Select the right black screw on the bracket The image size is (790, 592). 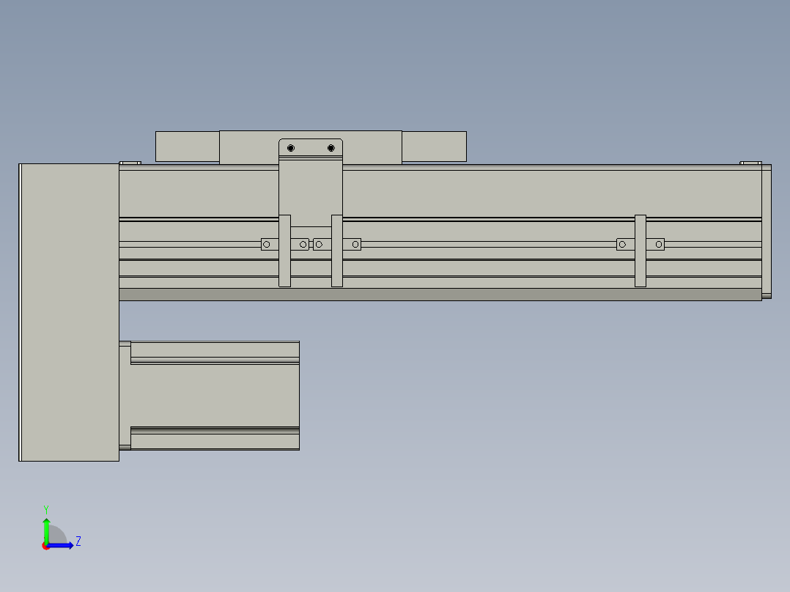pyautogui.click(x=331, y=148)
